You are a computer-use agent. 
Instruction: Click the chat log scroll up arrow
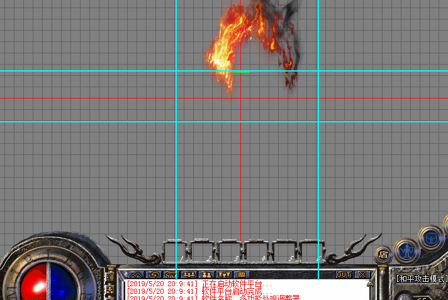point(371,284)
